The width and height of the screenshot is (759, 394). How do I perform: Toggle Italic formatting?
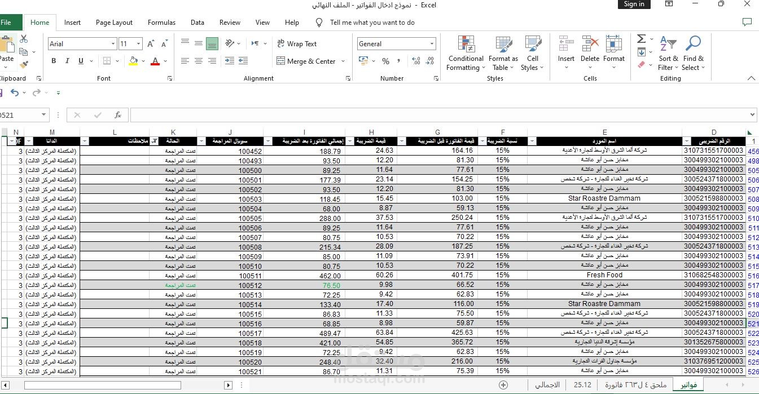coord(67,61)
